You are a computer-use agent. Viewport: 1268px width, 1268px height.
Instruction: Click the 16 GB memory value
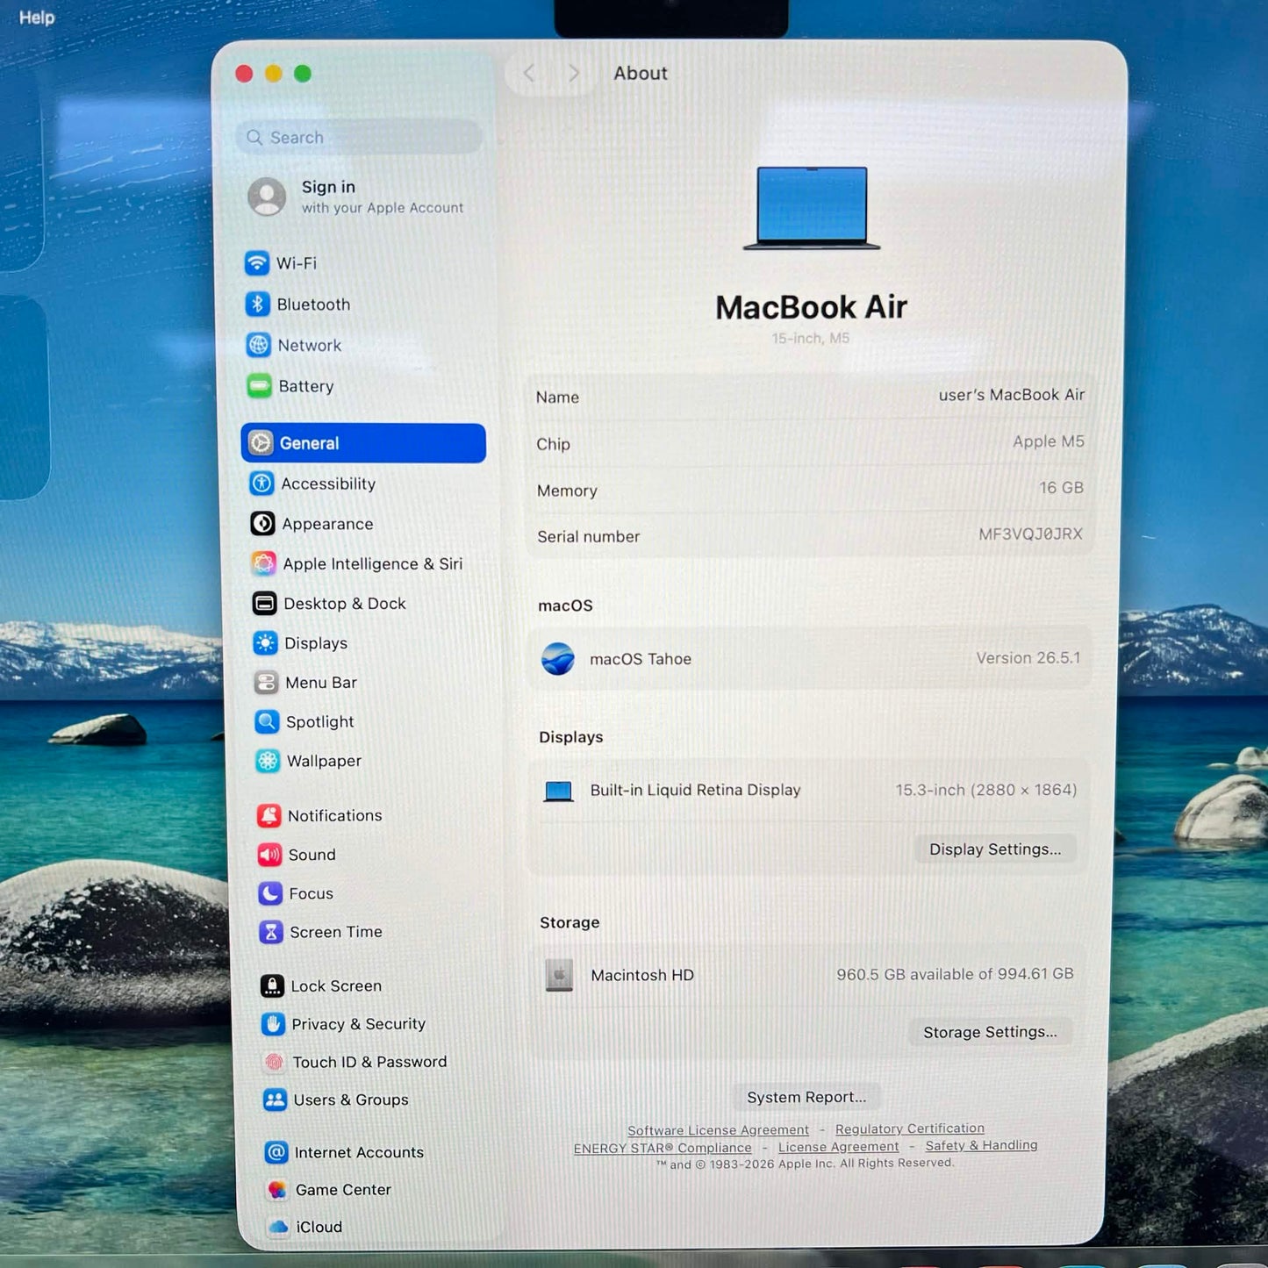1062,488
